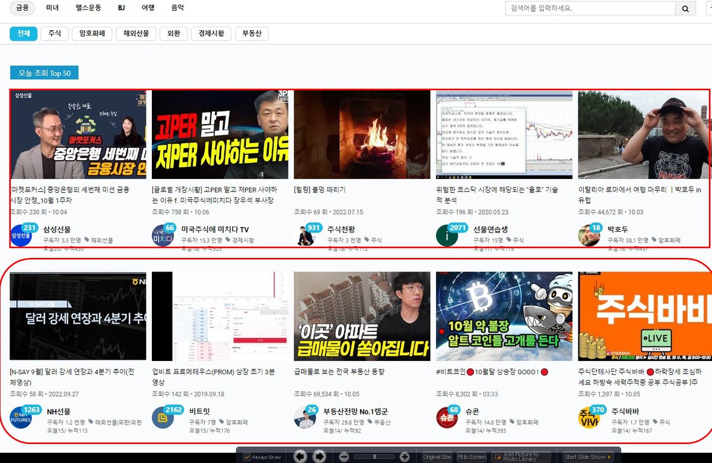Open the 선물연습생 channel name link
This screenshot has width=712, height=463.
click(x=491, y=229)
